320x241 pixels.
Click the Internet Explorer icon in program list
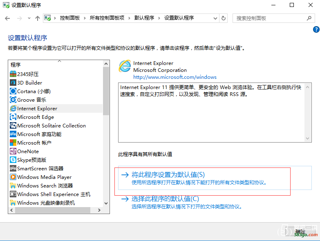[x=13, y=108]
